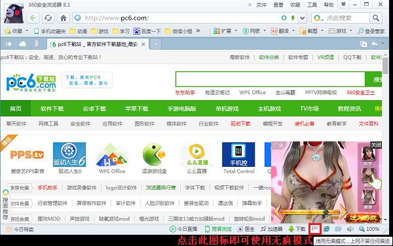Expand the 扩展 extensions dropdown
Image resolution: width=393 pixels, height=246 pixels.
pos(236,31)
